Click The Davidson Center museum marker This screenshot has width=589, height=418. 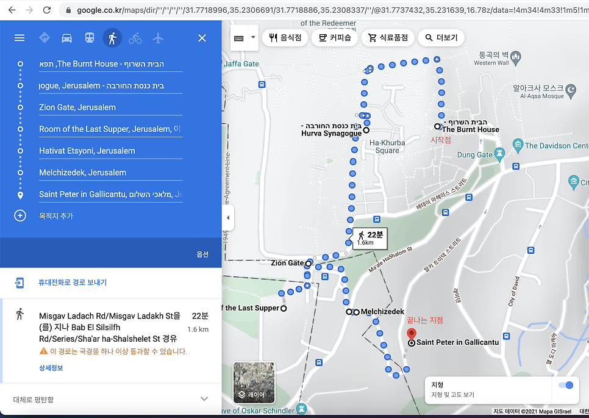[518, 145]
